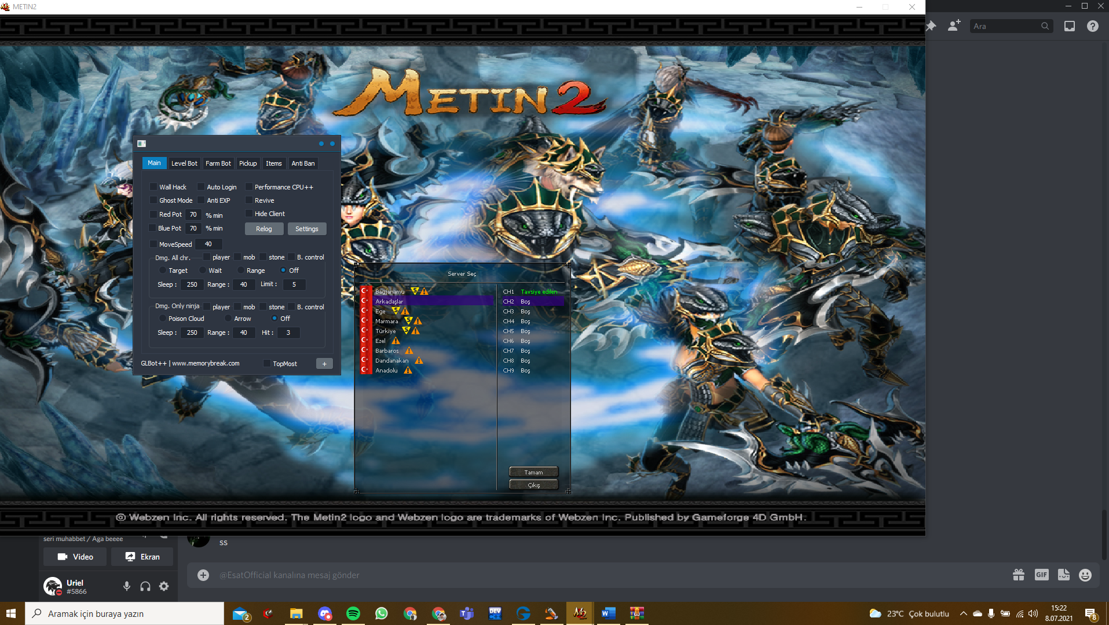Switch to the Level Bot tab
The image size is (1109, 625).
click(x=184, y=163)
